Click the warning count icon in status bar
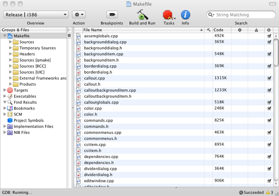Viewport: 279px width, 196px height. (x=268, y=193)
